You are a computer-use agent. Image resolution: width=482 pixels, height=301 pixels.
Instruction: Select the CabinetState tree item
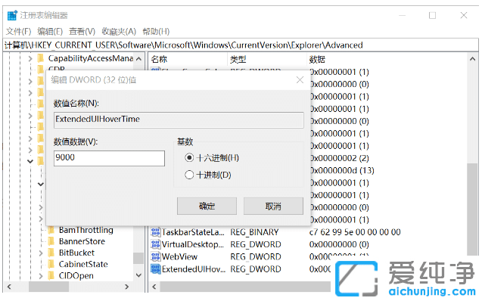coord(83,264)
